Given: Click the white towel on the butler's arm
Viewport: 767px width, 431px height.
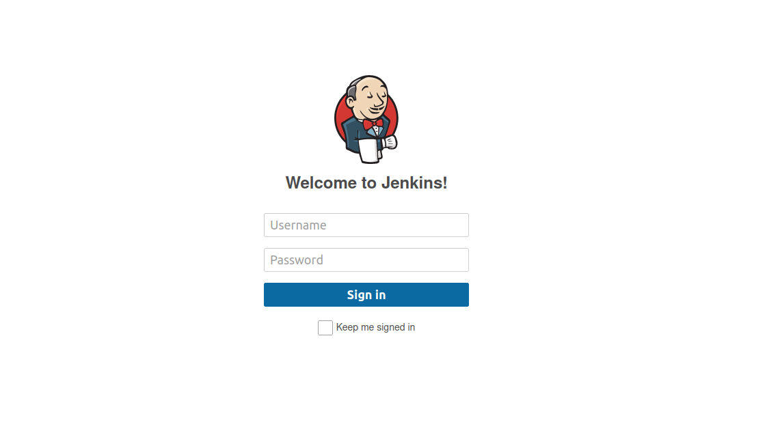Looking at the screenshot, I should (369, 151).
